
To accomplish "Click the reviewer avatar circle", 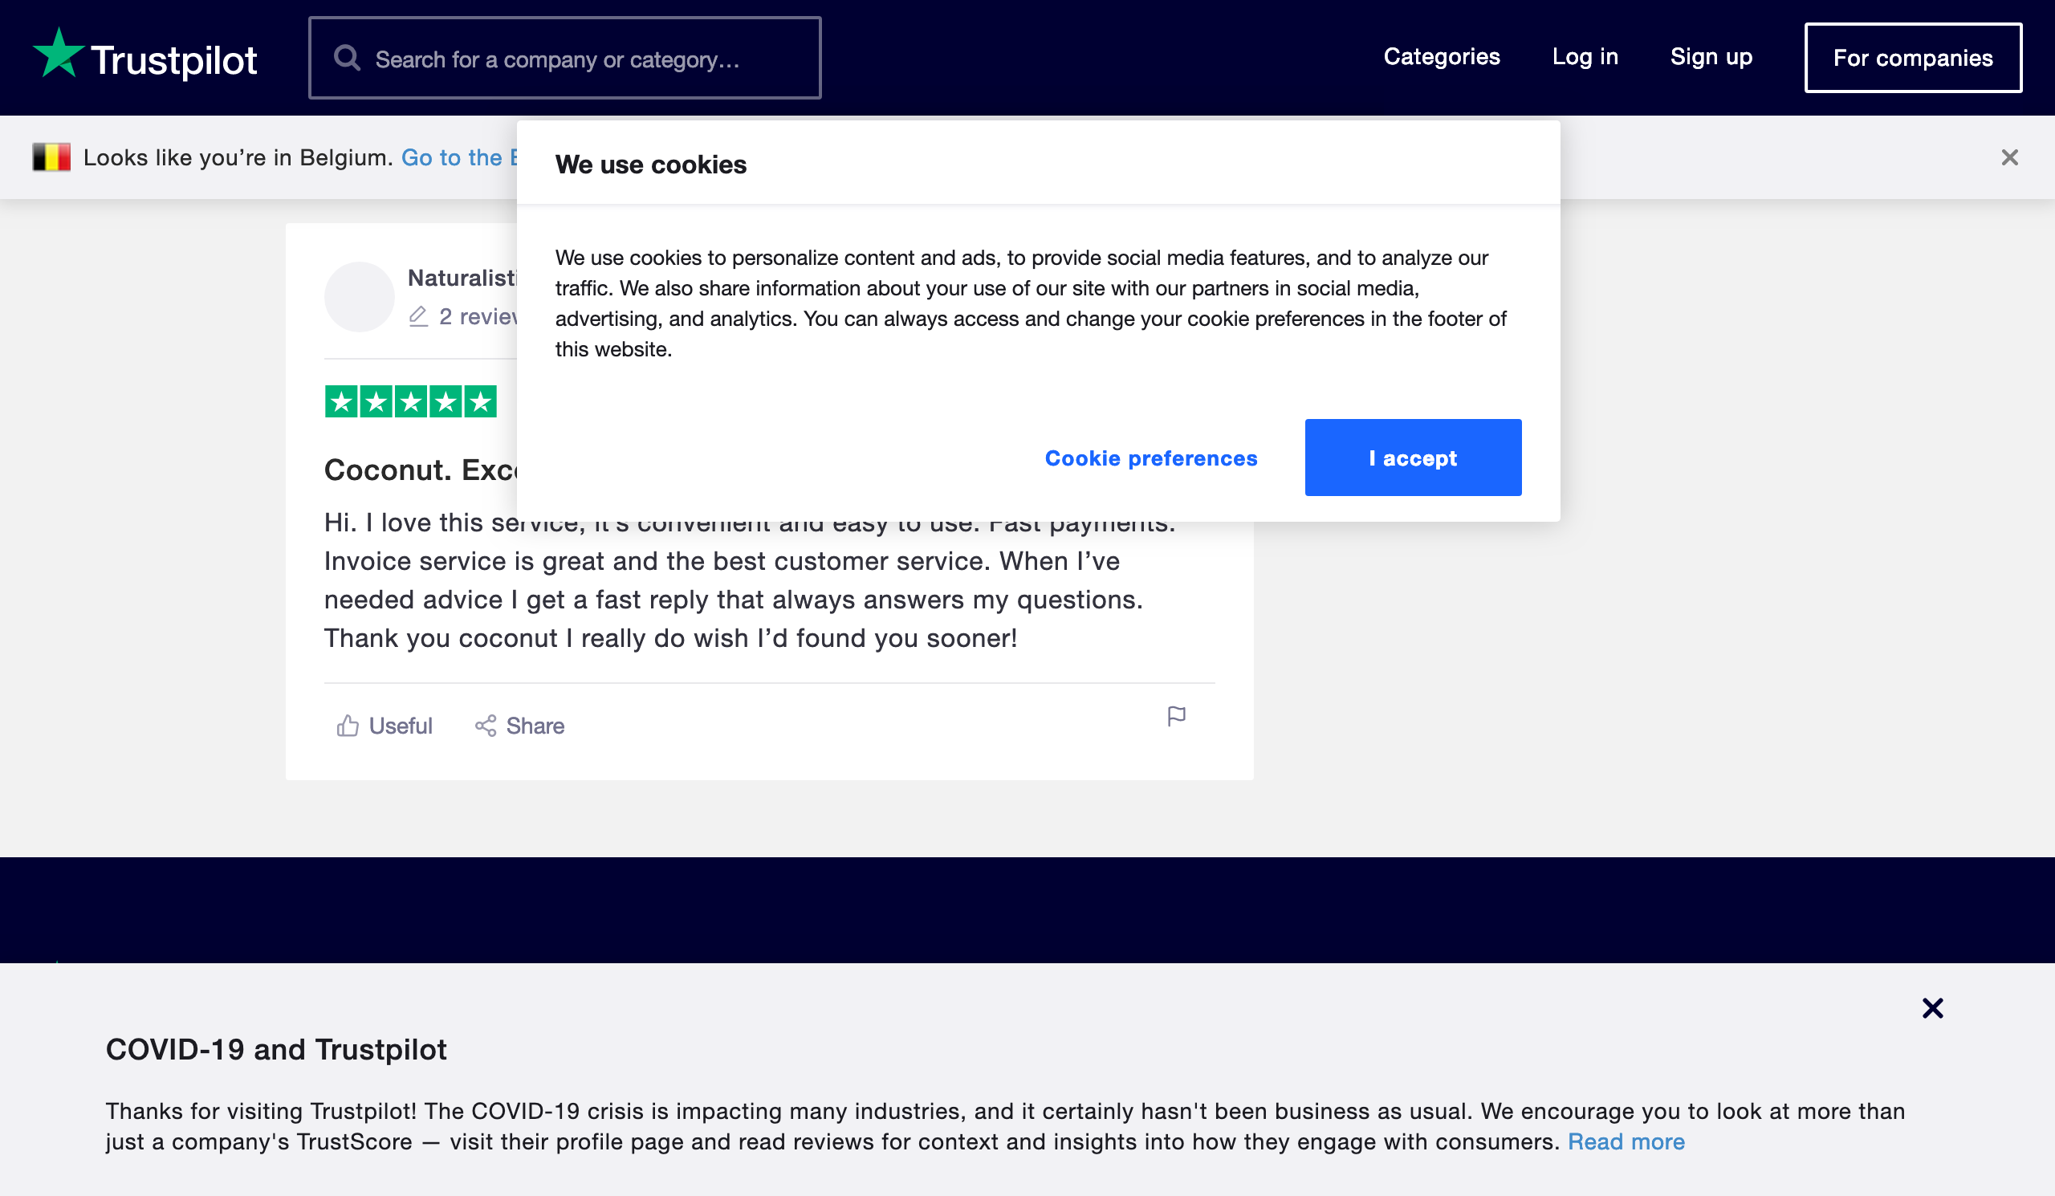I will 359,297.
